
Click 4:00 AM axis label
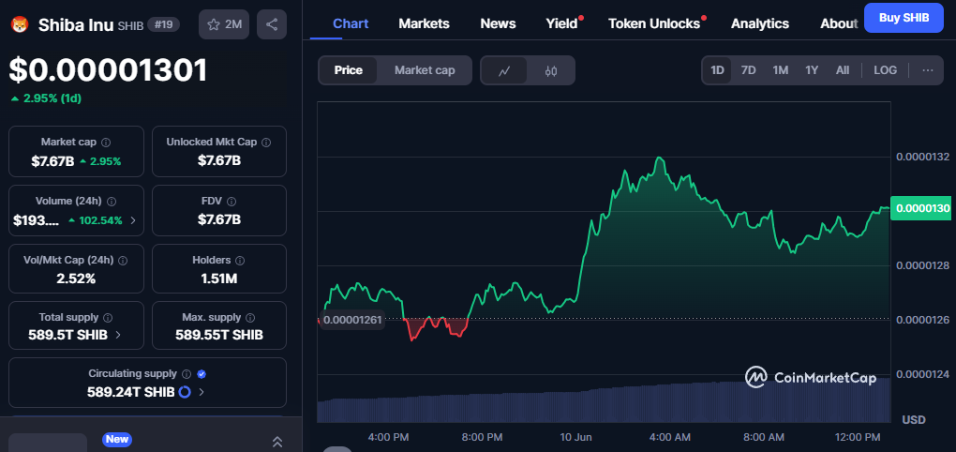pyautogui.click(x=669, y=437)
